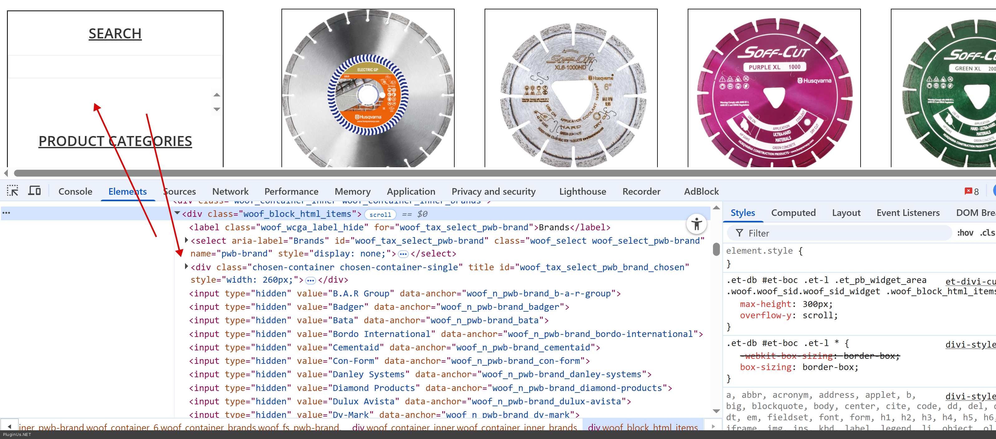
Task: Click the ellipsis icon inside select element
Action: coord(403,254)
